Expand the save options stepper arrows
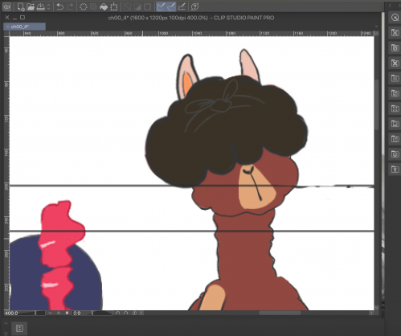The height and width of the screenshot is (336, 401). point(48,6)
